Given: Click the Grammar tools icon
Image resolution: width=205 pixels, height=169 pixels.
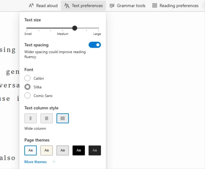Looking at the screenshot, I should (112, 6).
